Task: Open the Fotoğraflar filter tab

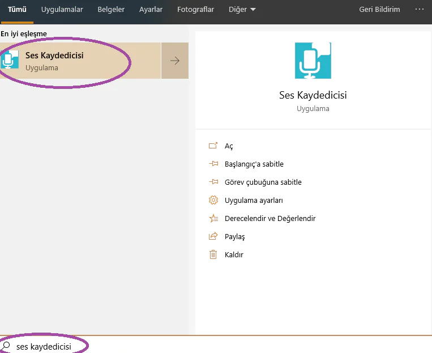Action: click(195, 10)
